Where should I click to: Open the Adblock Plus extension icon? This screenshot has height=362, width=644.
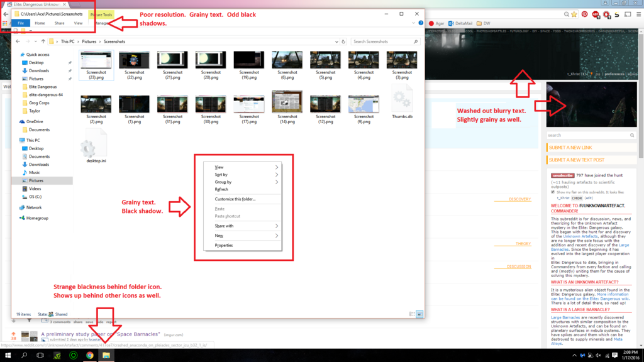pos(595,14)
